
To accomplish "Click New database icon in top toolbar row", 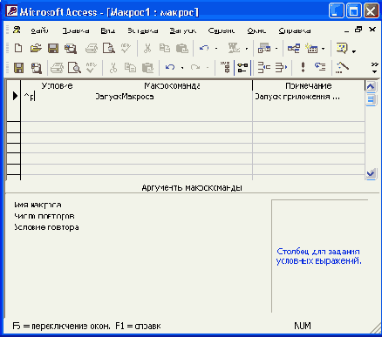I will 18,48.
